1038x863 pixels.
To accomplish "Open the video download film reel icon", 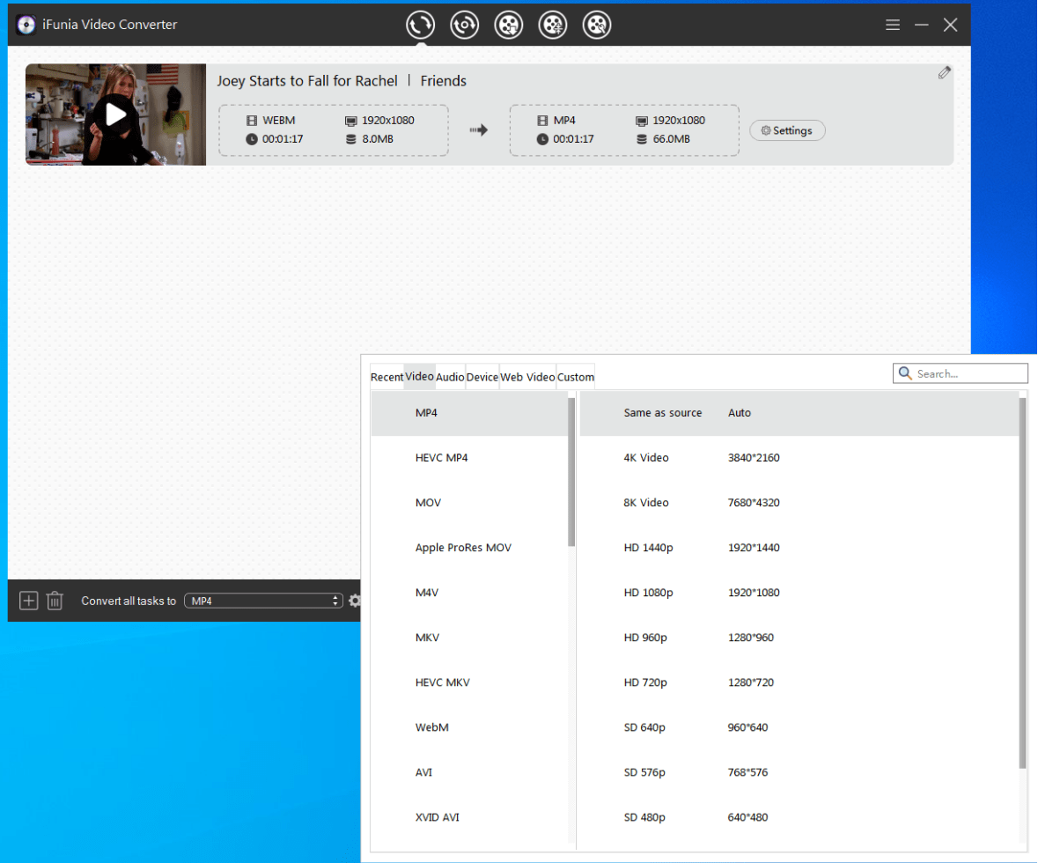I will click(509, 25).
